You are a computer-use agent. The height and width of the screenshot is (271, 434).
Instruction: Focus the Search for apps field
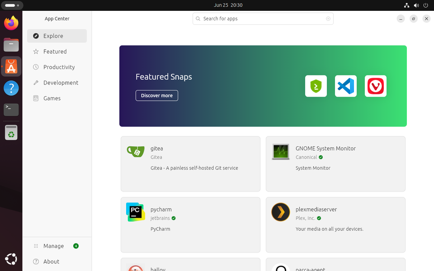click(x=263, y=19)
